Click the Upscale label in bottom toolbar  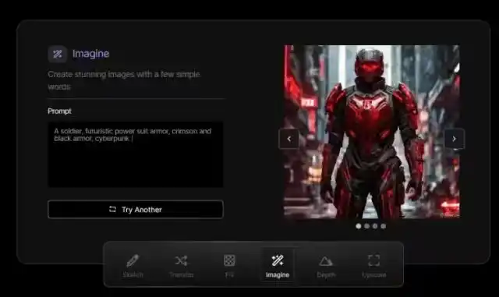tap(374, 274)
